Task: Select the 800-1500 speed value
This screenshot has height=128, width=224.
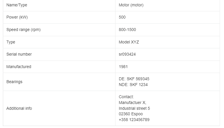Action: [x=127, y=30]
